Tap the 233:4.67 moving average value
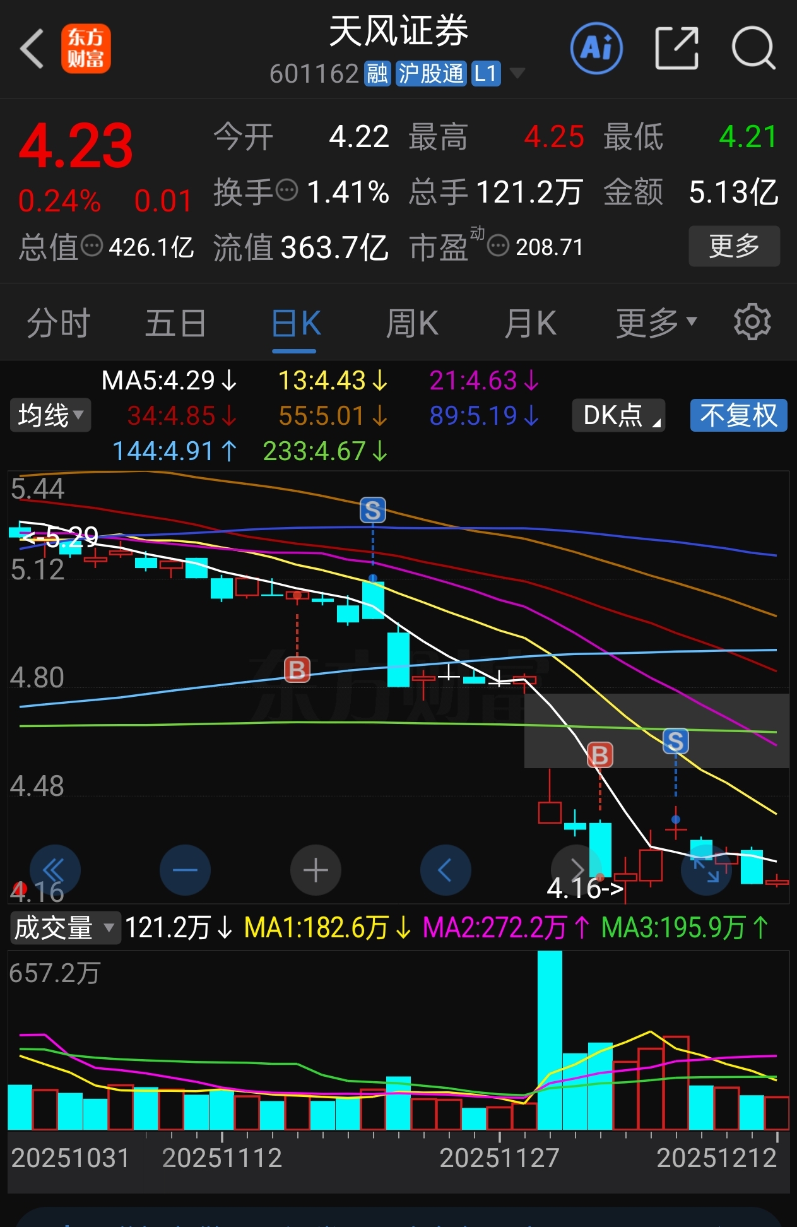This screenshot has height=1227, width=797. 326,451
